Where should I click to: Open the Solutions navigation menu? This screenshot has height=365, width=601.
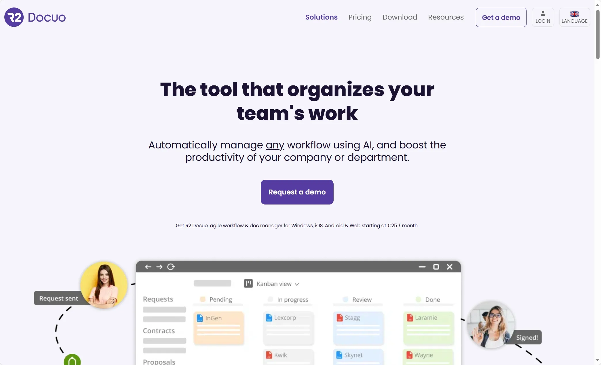(x=321, y=17)
